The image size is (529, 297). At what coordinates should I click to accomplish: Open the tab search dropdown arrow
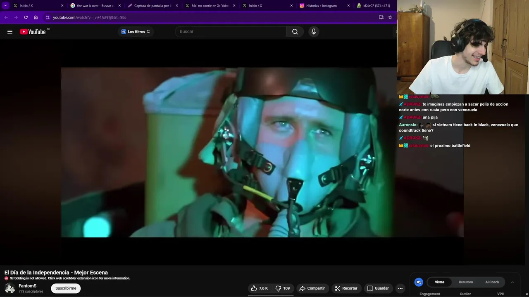pos(5,6)
